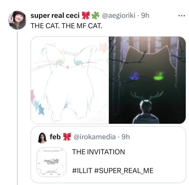Viewport: 189px width, 185px height.
Task: Click the super real ceci display name
Action: coord(55,16)
